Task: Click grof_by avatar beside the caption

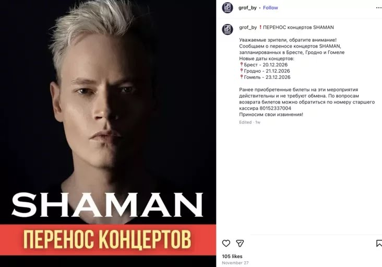Action: 228,29
